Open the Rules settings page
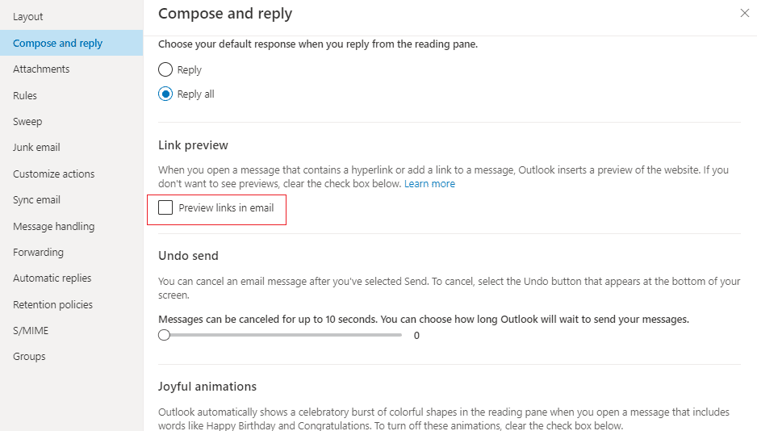The width and height of the screenshot is (757, 431). (x=25, y=96)
